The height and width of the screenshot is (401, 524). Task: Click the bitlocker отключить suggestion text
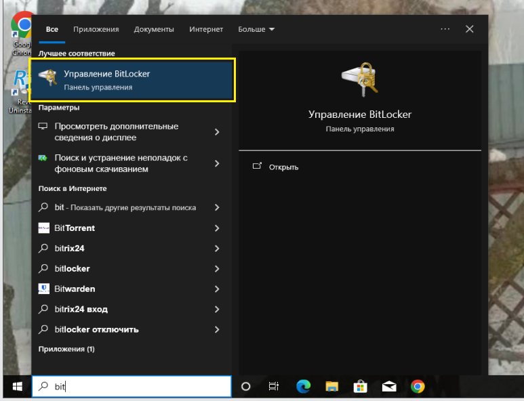pyautogui.click(x=96, y=330)
